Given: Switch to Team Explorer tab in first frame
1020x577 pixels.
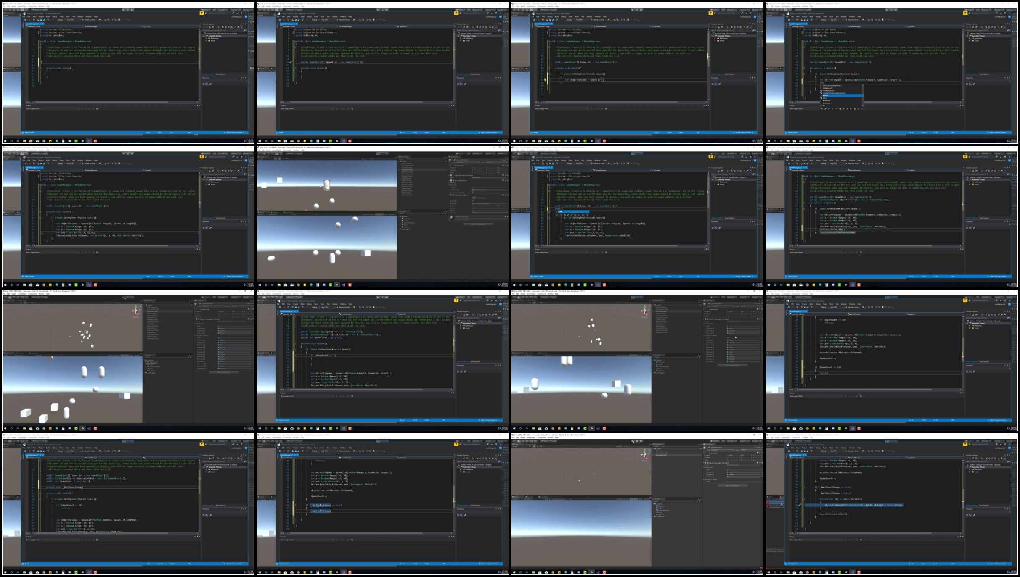Looking at the screenshot, I should [x=221, y=74].
